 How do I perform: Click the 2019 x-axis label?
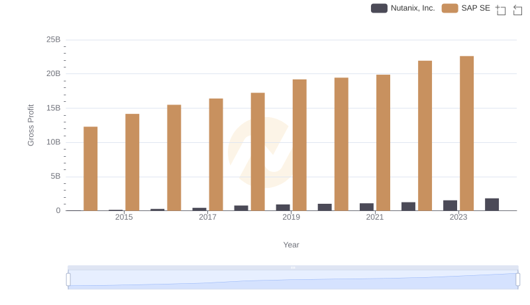(x=291, y=217)
